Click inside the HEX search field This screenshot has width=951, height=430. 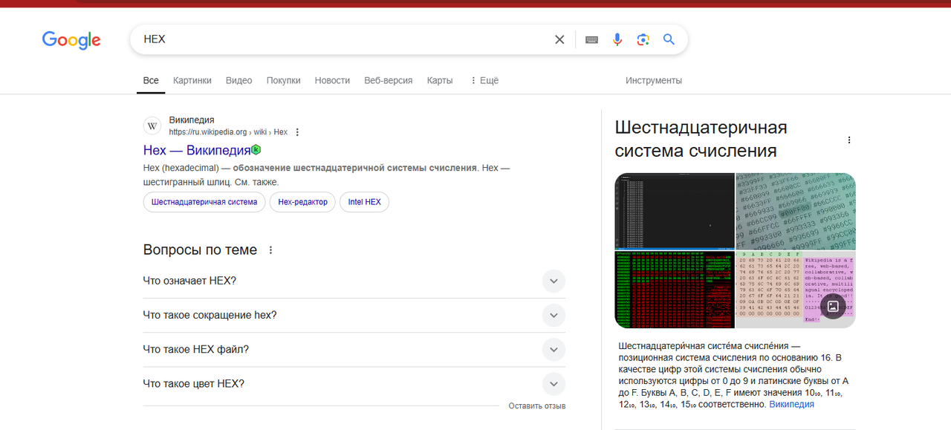(x=342, y=39)
